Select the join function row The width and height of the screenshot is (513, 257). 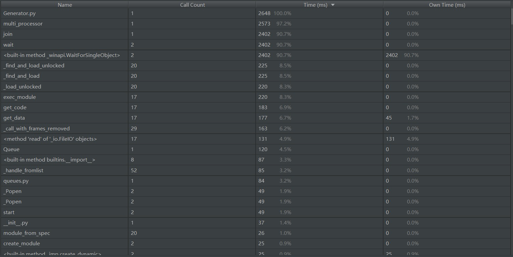[255, 34]
